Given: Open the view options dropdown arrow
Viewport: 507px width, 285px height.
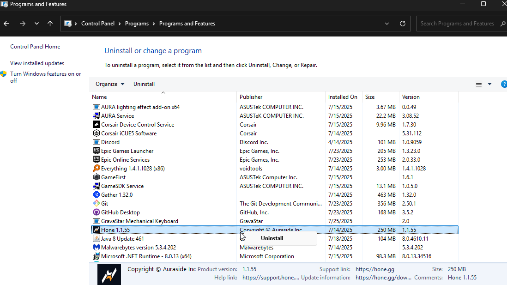Looking at the screenshot, I should (x=489, y=84).
